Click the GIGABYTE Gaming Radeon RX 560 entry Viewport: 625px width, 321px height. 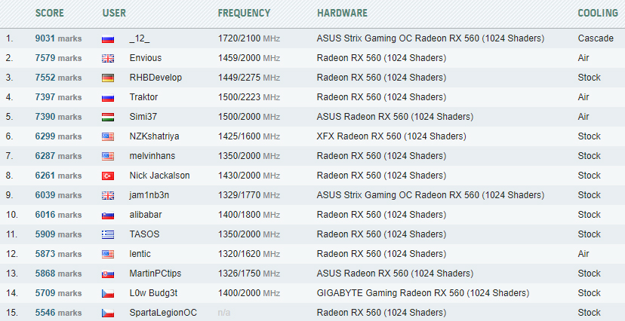point(423,293)
